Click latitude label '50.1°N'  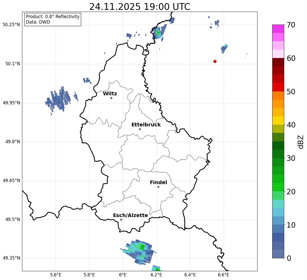tap(13, 64)
